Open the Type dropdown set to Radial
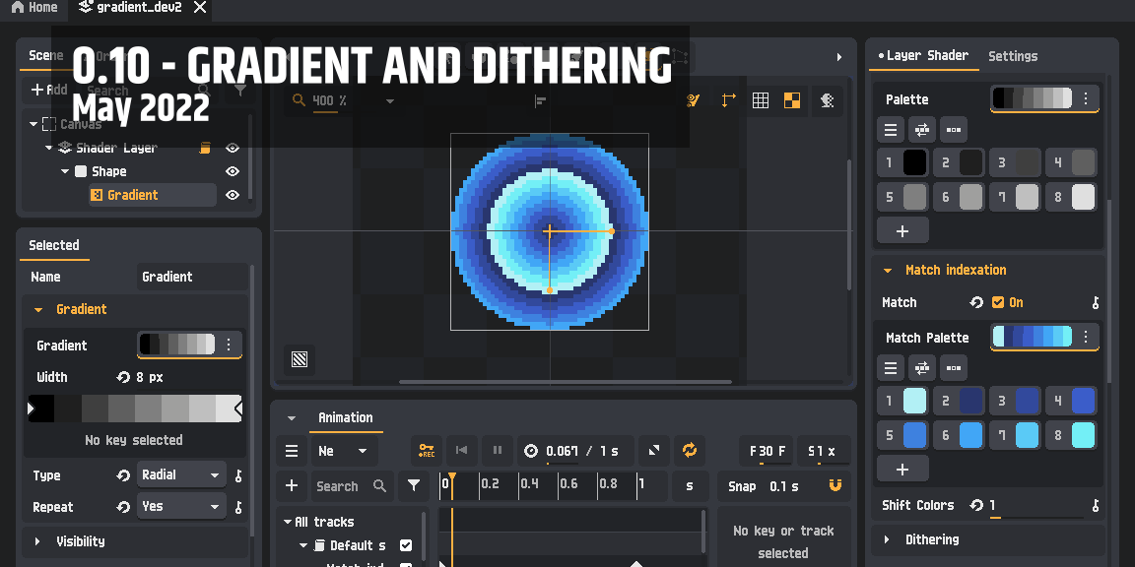The height and width of the screenshot is (567, 1135). point(181,475)
